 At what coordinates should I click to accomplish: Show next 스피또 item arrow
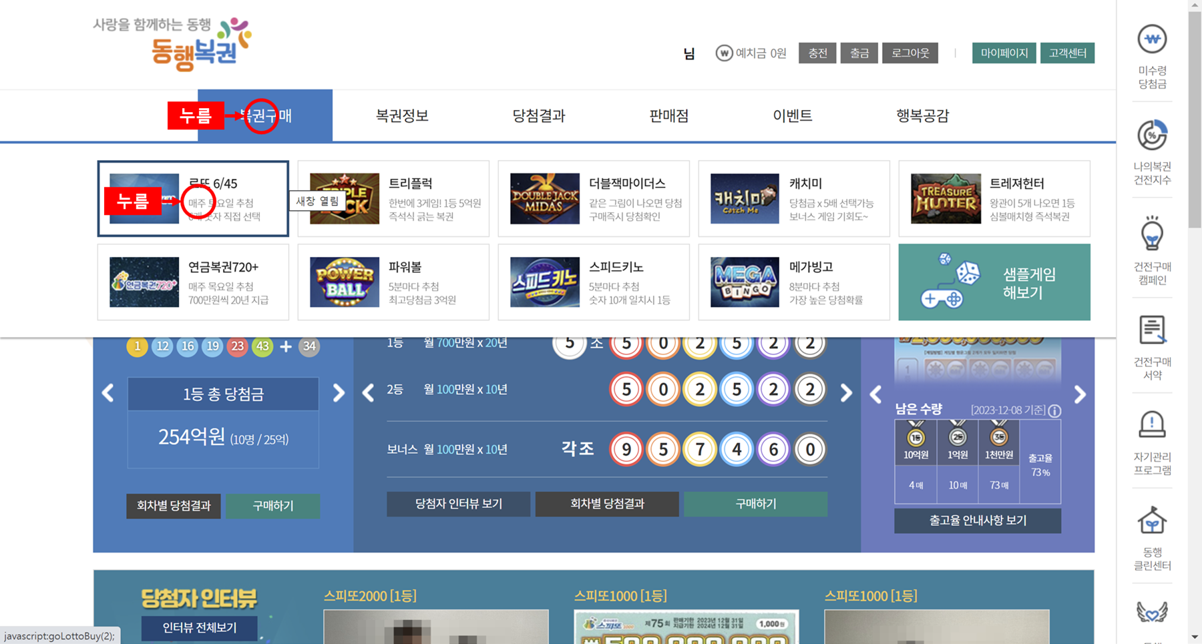click(x=1080, y=394)
